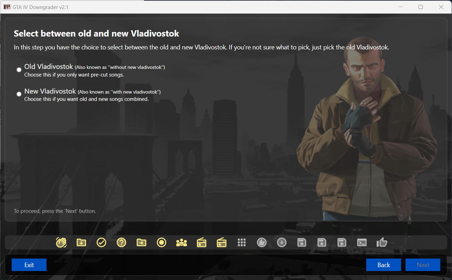The image size is (452, 280).
Task: Click the 'GTA IV Downgrader v2.1' window title
Action: (41, 7)
